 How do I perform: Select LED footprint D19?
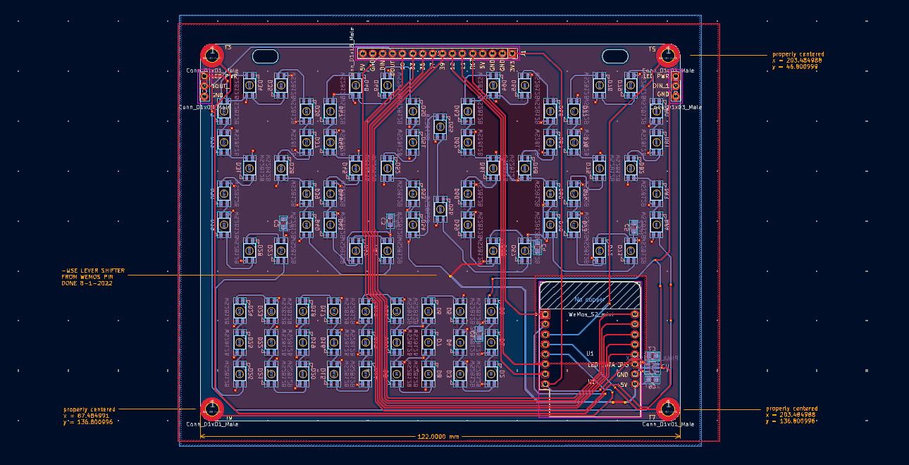click(x=303, y=342)
